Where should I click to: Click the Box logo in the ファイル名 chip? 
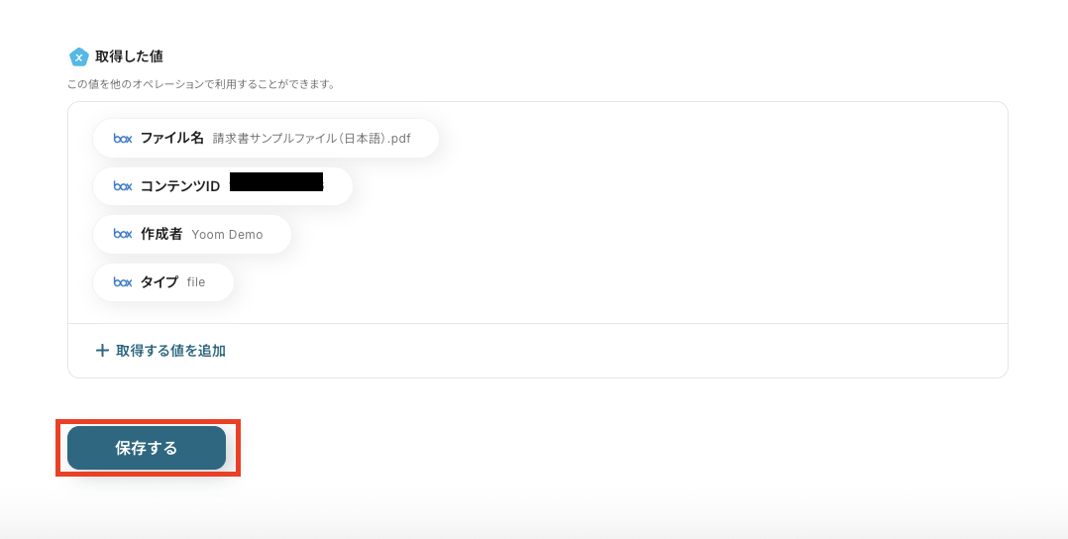[x=123, y=139]
